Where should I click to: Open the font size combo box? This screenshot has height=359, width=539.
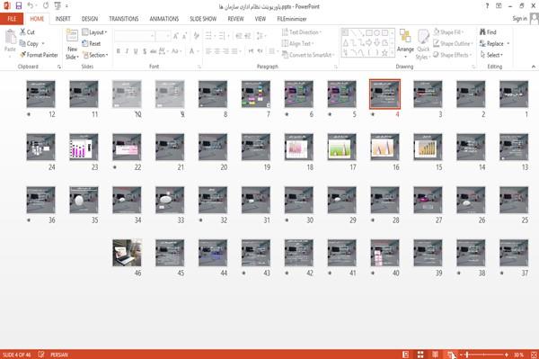pos(163,36)
